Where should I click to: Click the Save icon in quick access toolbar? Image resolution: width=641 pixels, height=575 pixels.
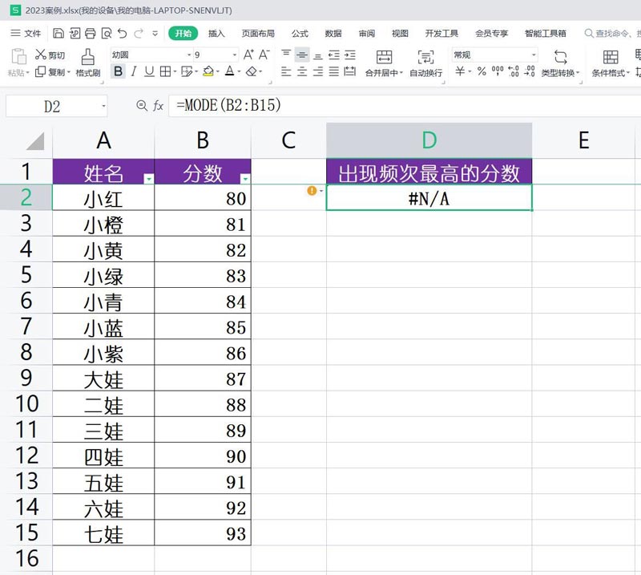[58, 34]
